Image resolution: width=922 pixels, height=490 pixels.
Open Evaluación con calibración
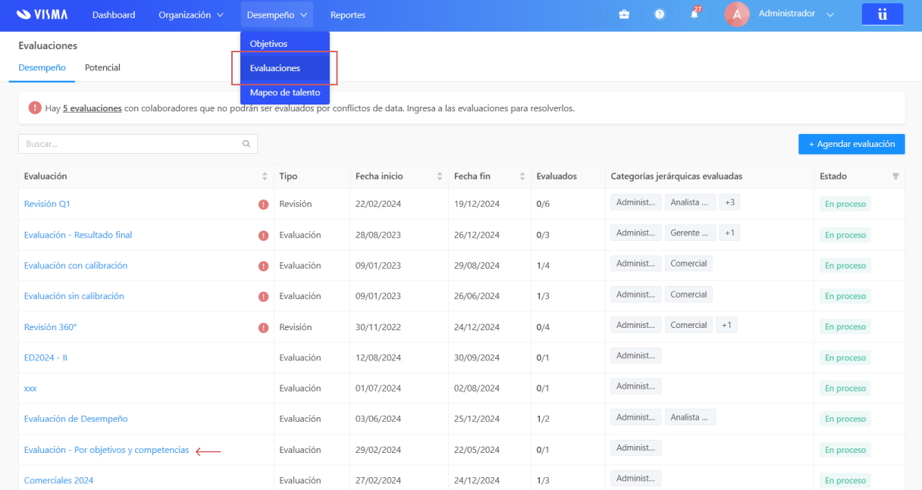(x=76, y=266)
